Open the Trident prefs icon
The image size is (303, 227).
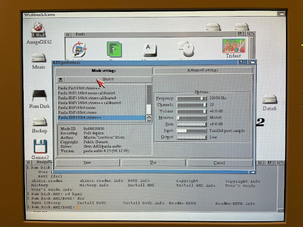233,45
